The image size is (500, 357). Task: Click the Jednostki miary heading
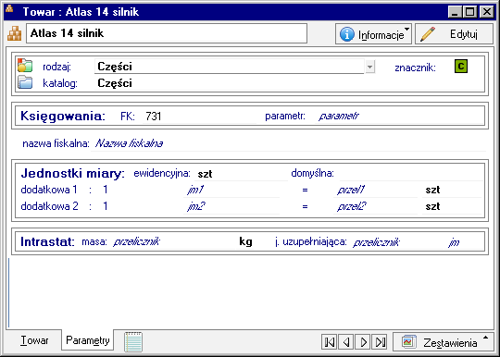(73, 173)
